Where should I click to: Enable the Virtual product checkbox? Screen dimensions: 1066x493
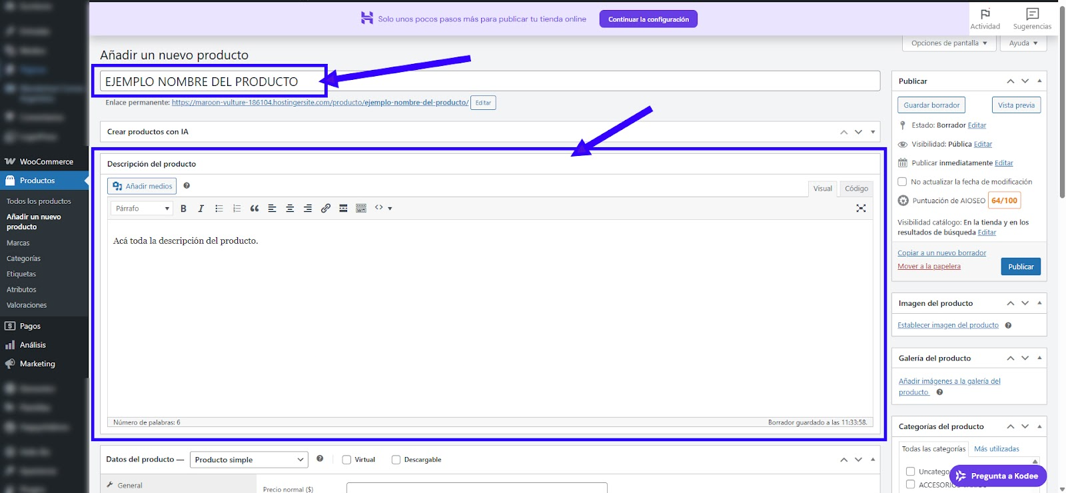click(x=346, y=460)
